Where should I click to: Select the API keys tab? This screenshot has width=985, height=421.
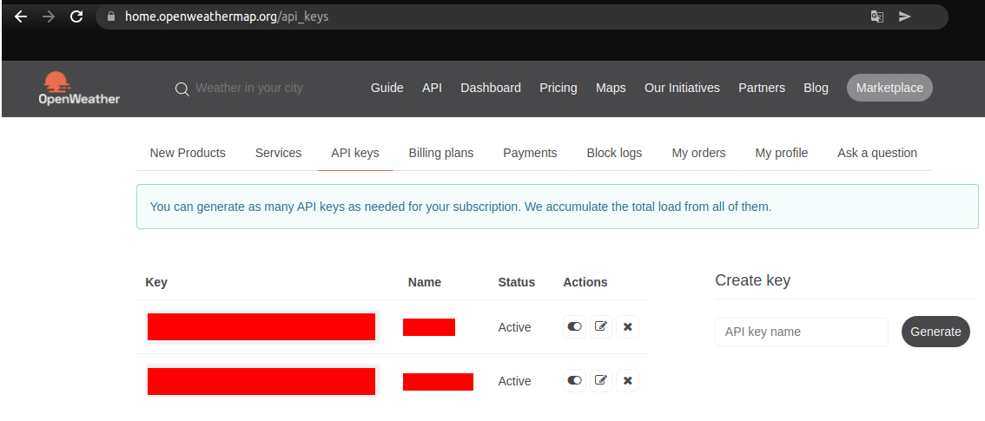pyautogui.click(x=355, y=153)
